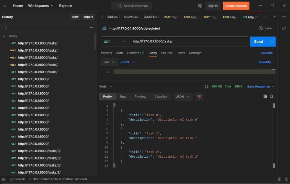Expand the Workspaces dropdown
Viewport: 290px width, 184px height.
pos(41,6)
